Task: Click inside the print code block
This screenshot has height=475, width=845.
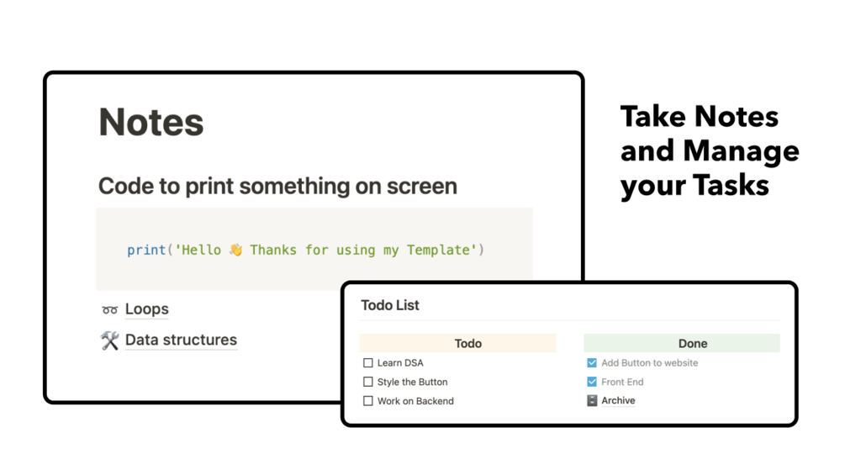Action: pos(314,250)
